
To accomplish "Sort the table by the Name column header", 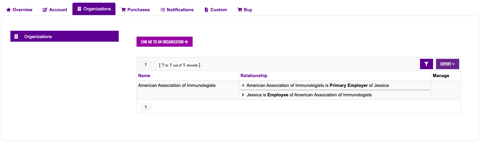I will pyautogui.click(x=144, y=76).
